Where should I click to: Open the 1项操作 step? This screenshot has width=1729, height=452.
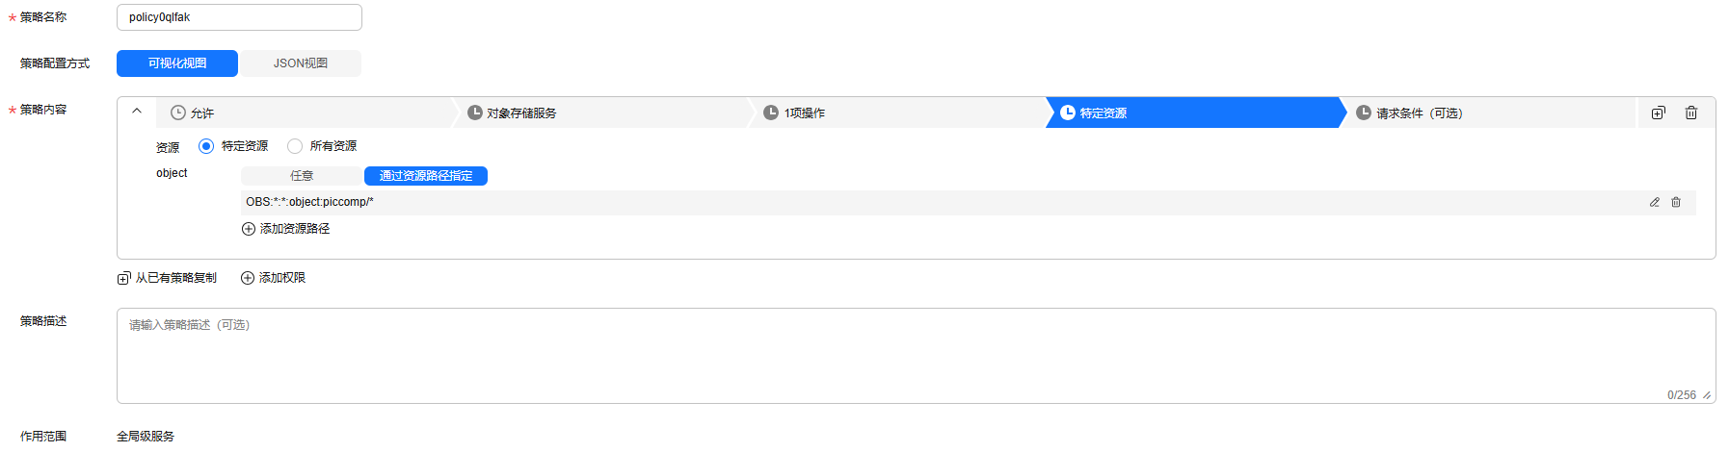(x=900, y=113)
